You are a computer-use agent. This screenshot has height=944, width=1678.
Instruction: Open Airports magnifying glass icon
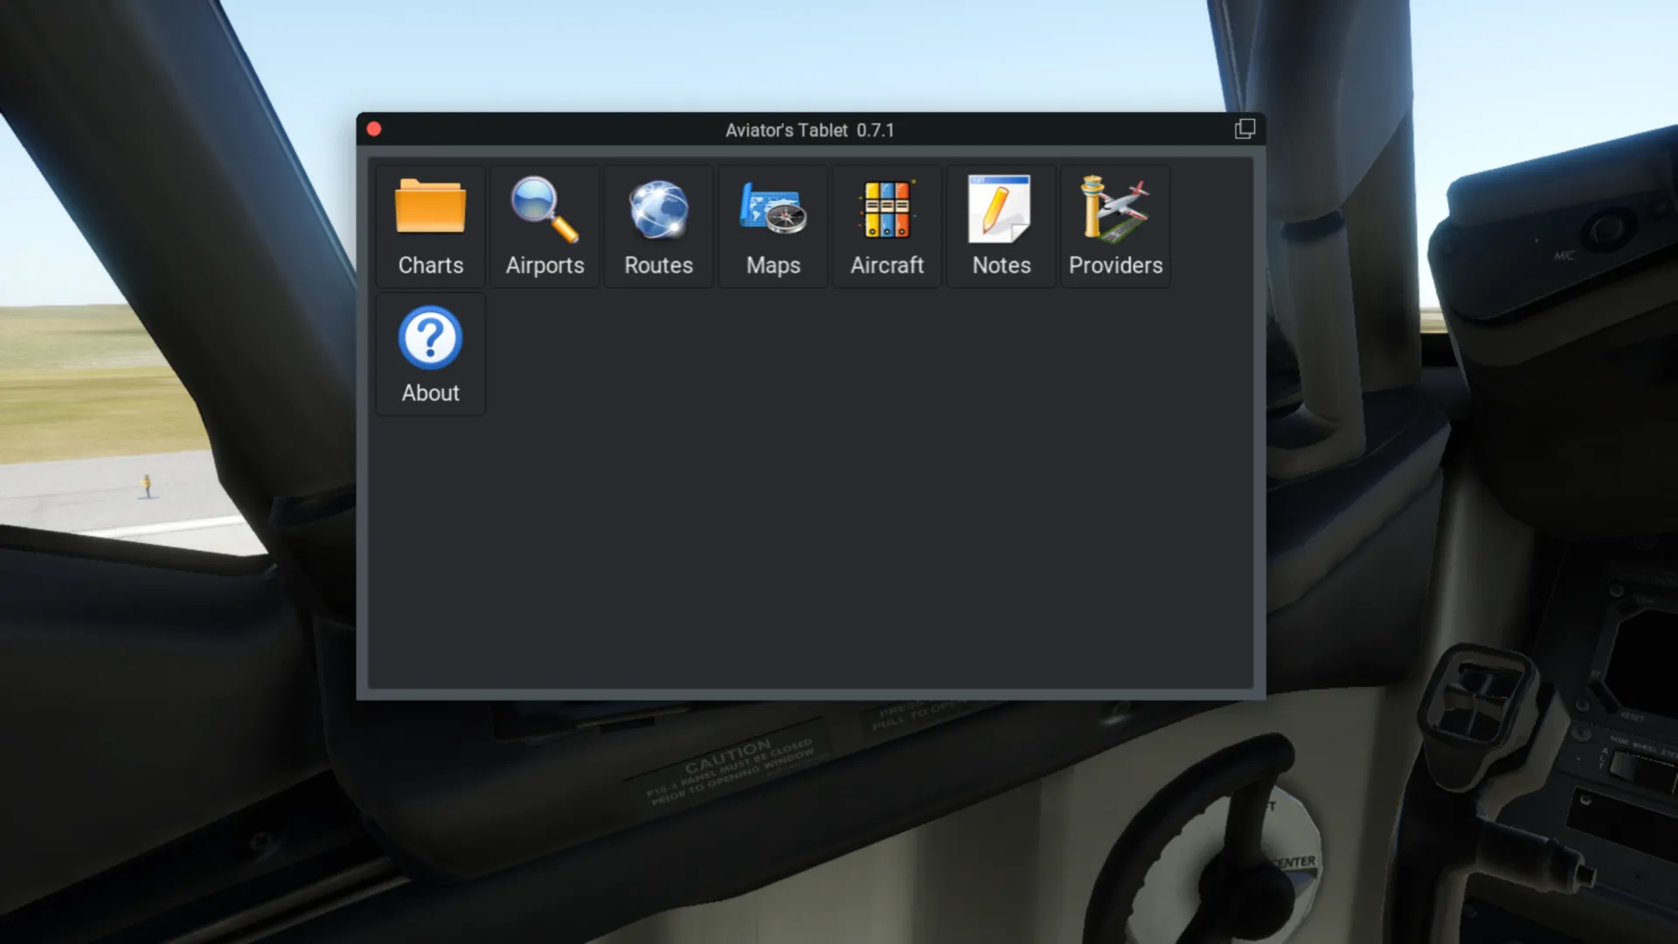click(x=544, y=208)
